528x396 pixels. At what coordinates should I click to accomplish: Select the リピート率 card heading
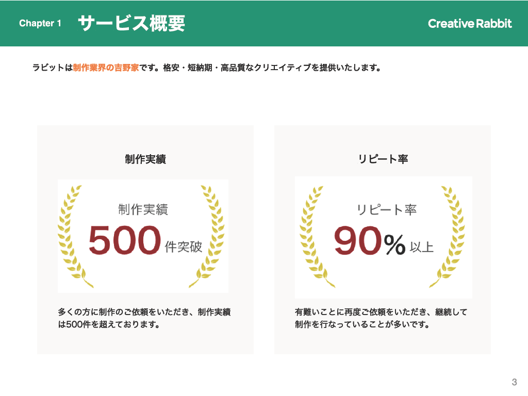(x=383, y=159)
